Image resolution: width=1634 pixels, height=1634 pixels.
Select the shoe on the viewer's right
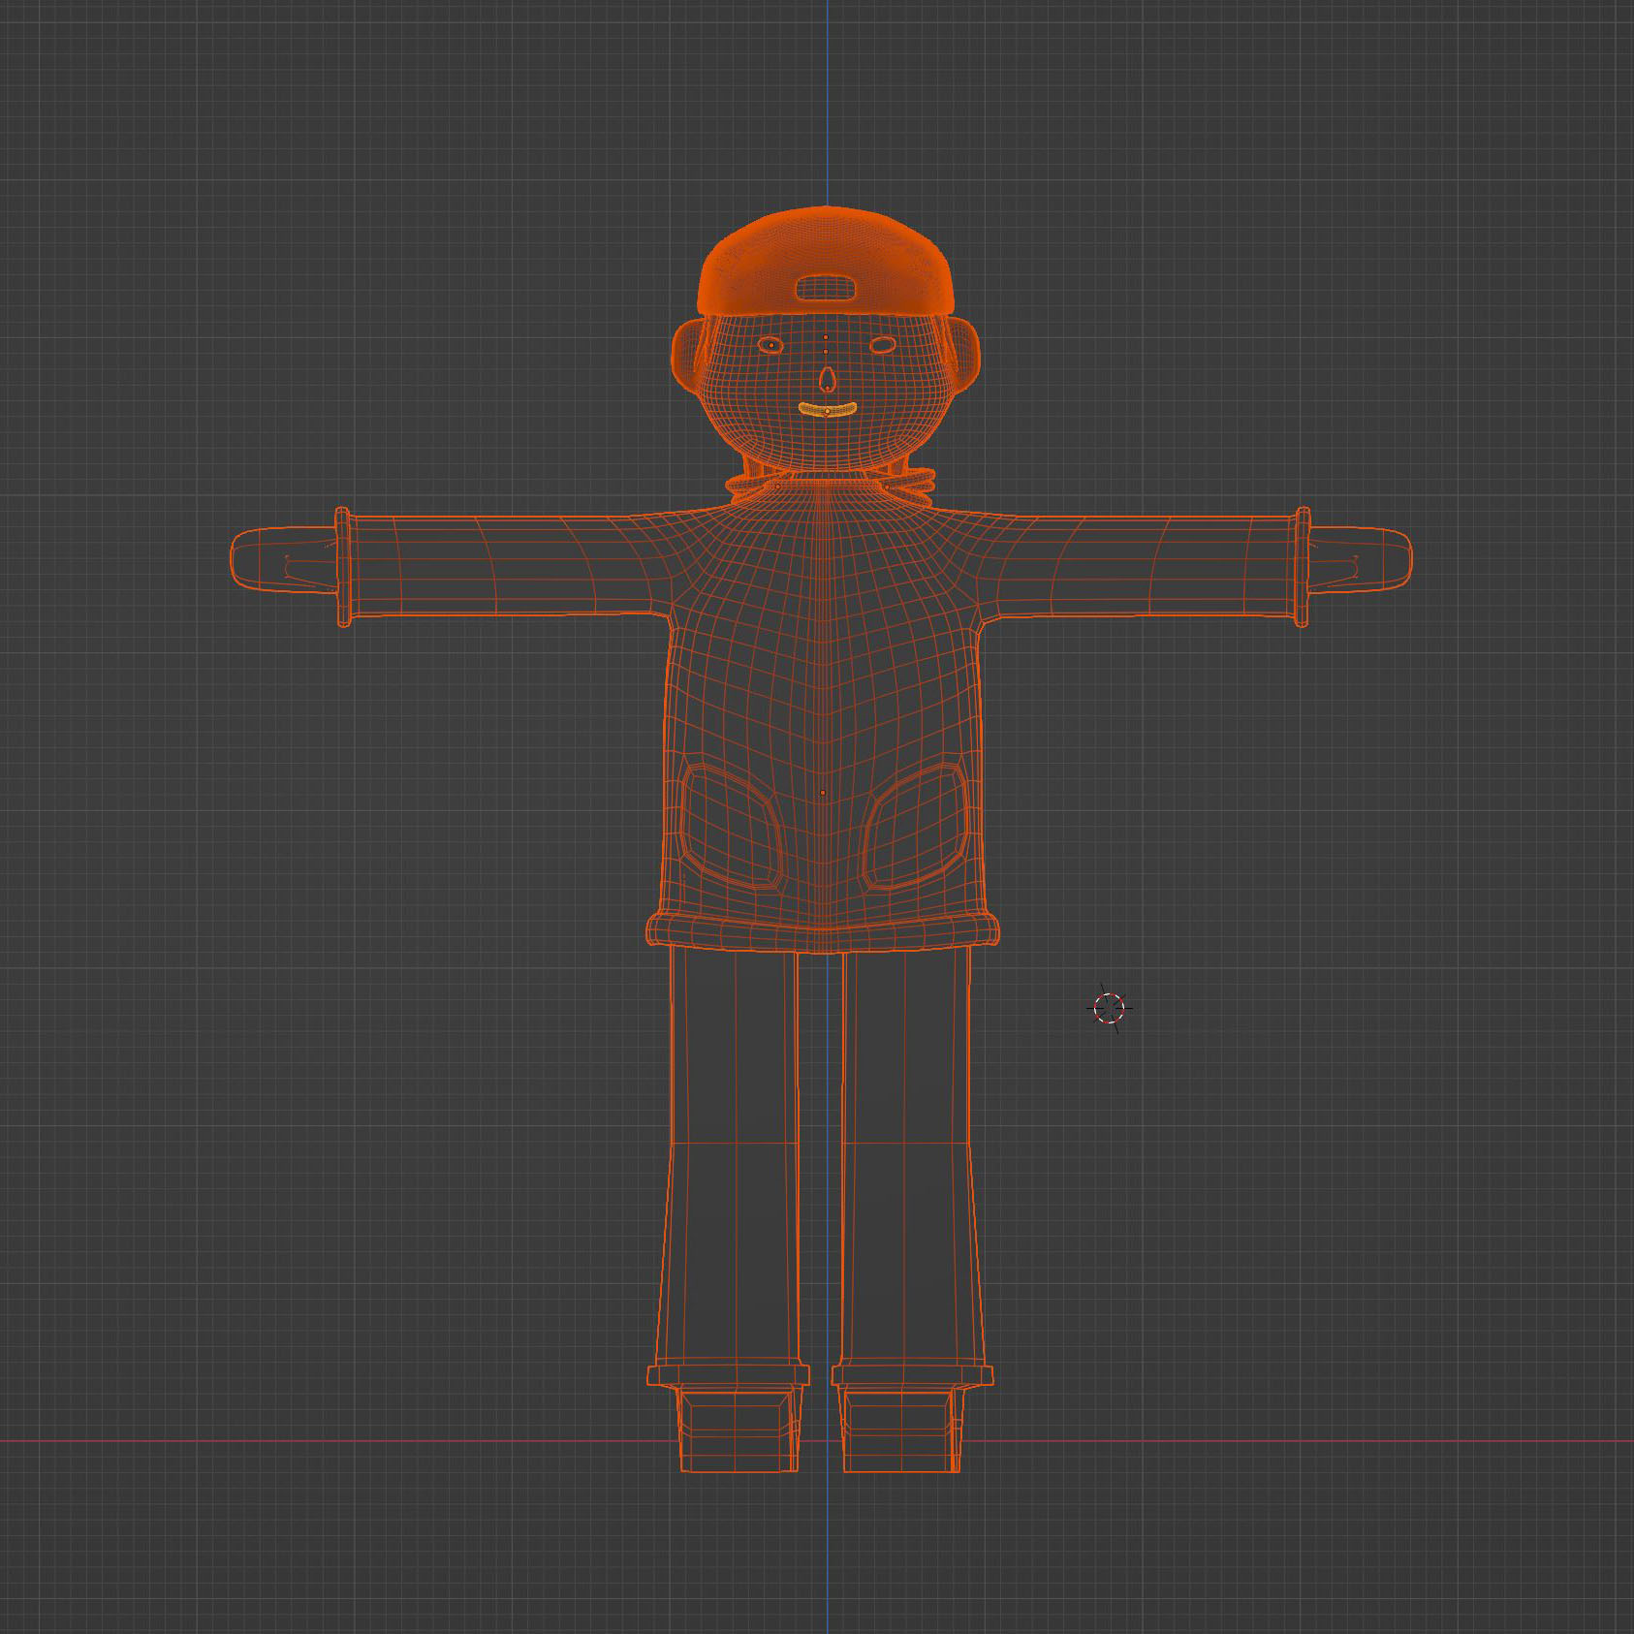click(901, 1429)
